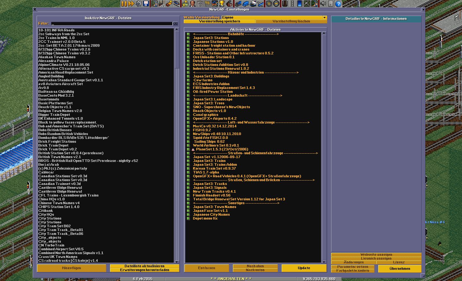Click the finances coin stack icon
The image size is (462, 281).
185,4
